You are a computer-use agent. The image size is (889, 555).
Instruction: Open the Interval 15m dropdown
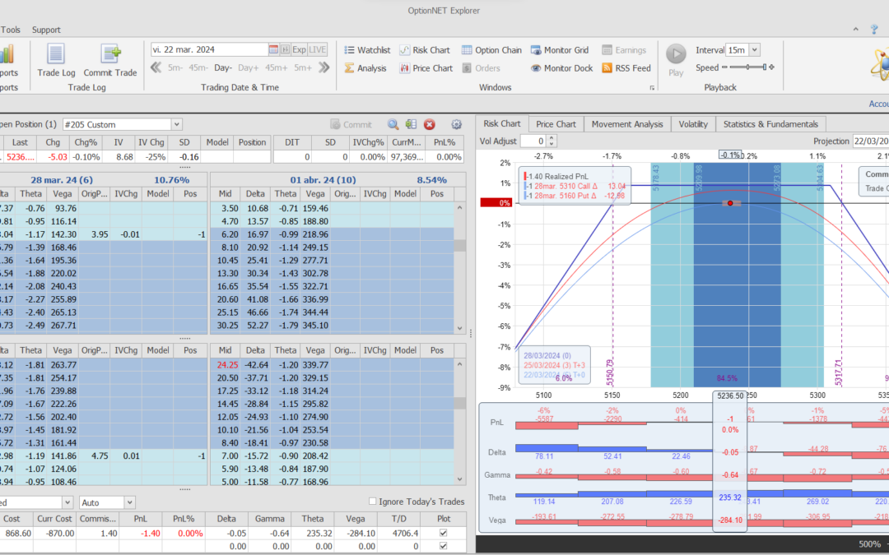pyautogui.click(x=755, y=50)
